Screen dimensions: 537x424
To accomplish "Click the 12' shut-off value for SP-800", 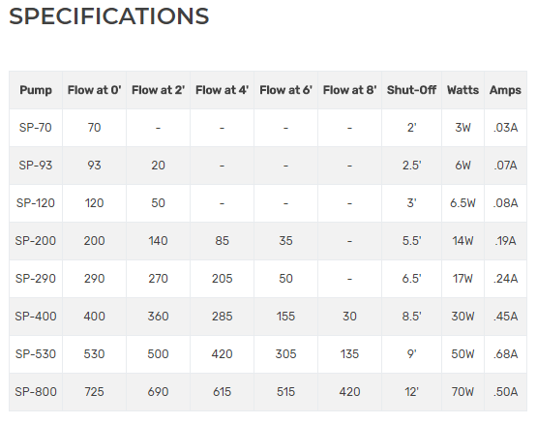I will tap(411, 392).
